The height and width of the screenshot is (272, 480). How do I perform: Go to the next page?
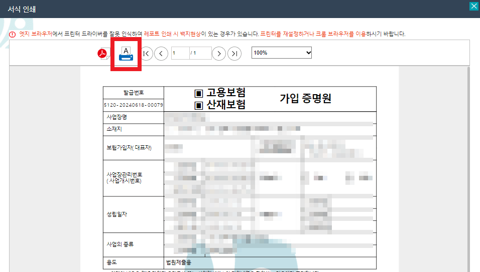[219, 54]
